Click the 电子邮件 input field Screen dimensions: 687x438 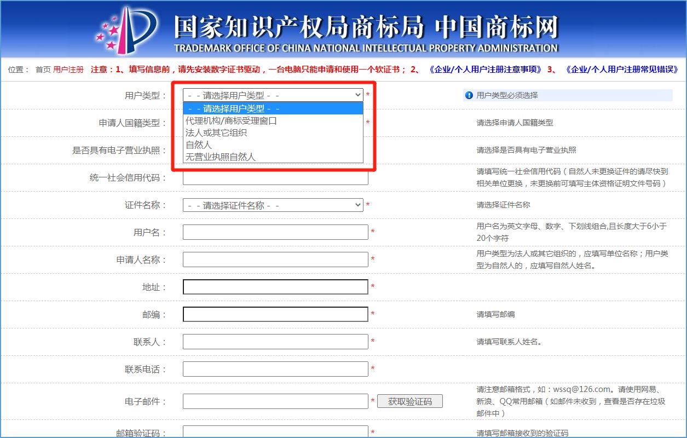[x=274, y=401]
